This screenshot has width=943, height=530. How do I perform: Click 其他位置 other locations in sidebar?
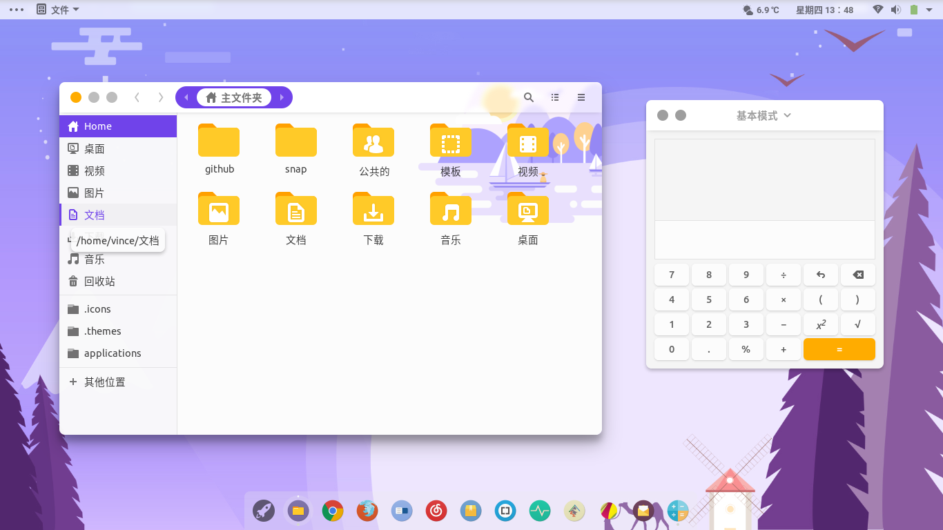[x=118, y=382]
